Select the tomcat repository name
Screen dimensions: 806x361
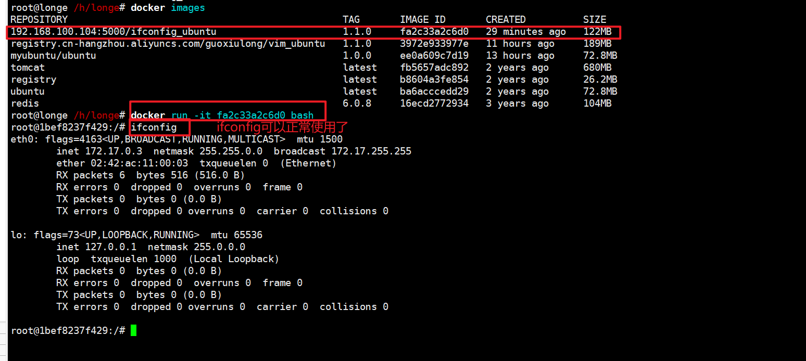coord(28,68)
